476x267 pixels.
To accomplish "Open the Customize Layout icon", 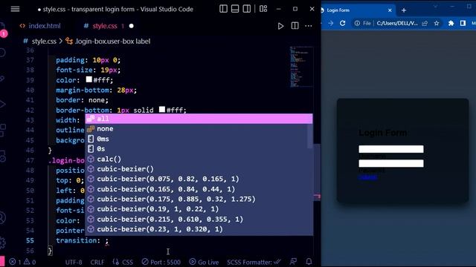I will 263,9.
